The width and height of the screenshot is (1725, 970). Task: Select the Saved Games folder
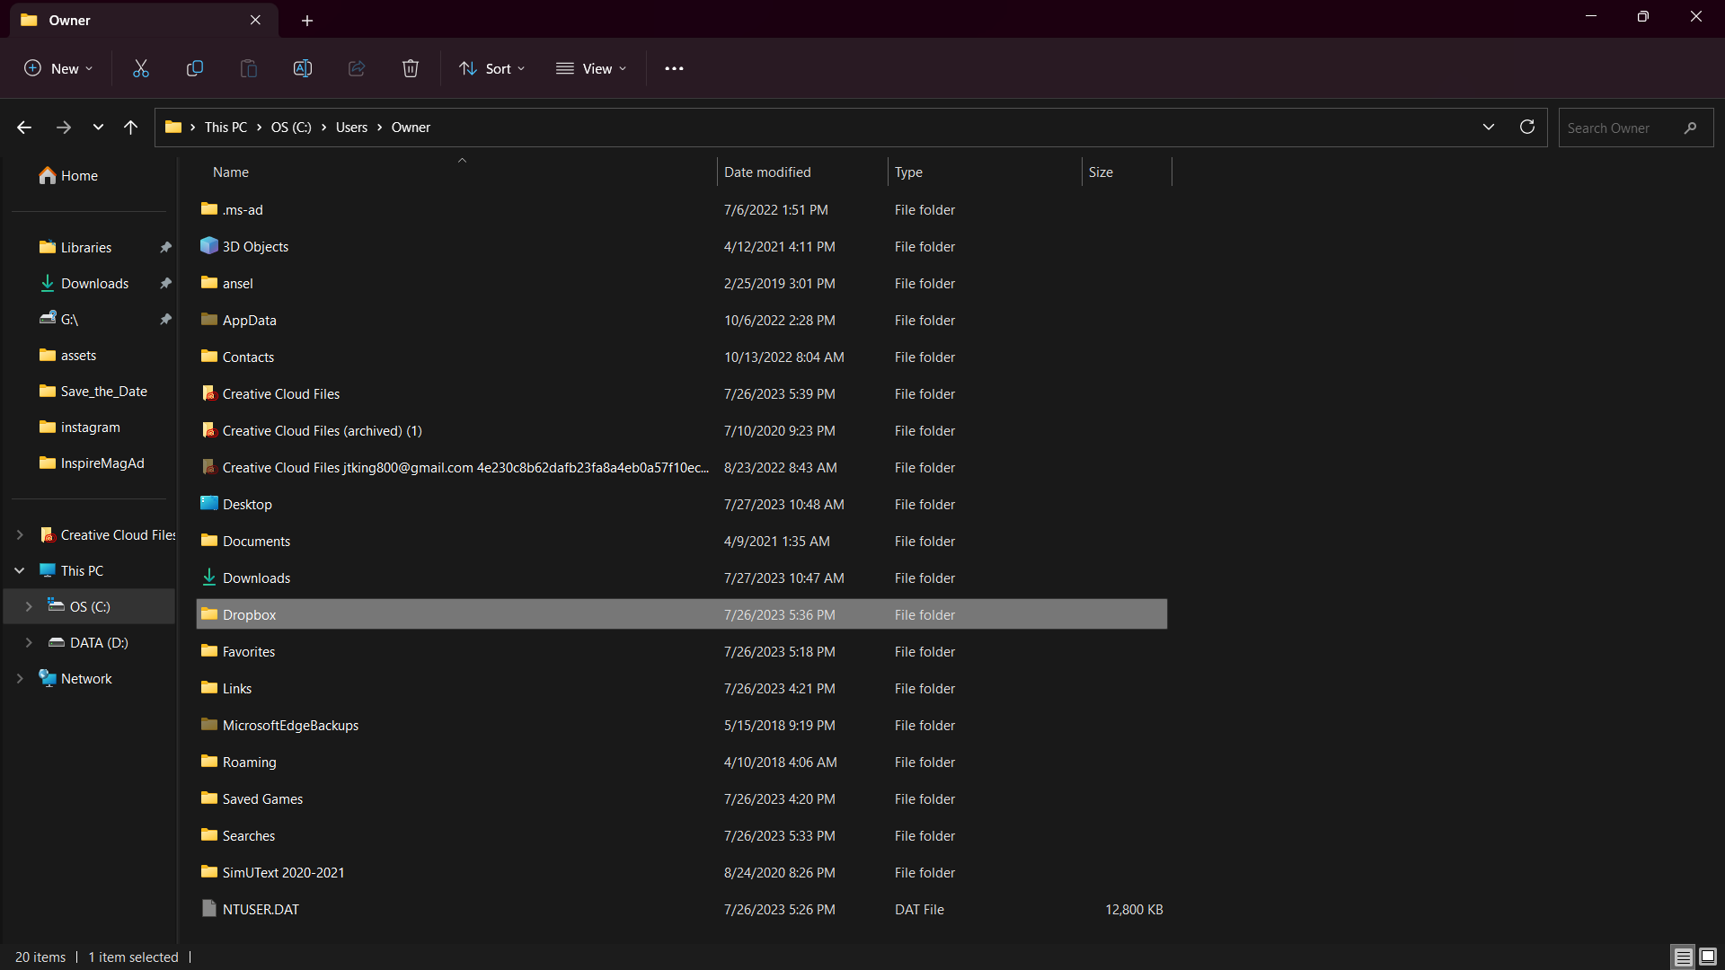click(682, 798)
